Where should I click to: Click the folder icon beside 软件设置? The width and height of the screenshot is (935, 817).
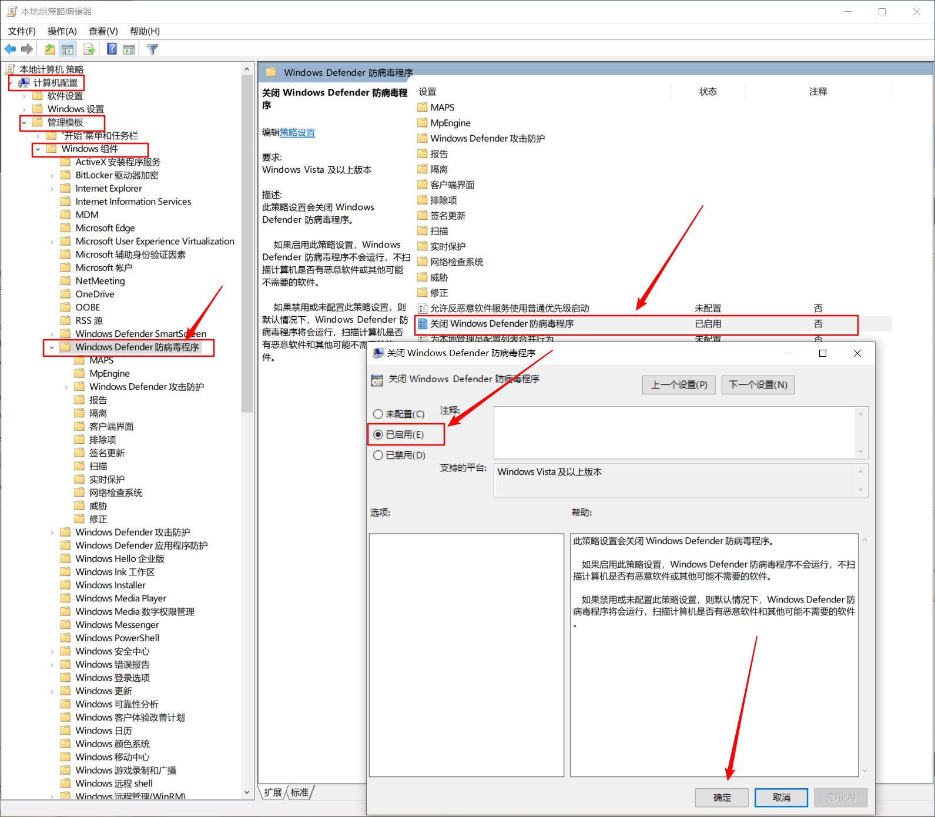coord(38,96)
